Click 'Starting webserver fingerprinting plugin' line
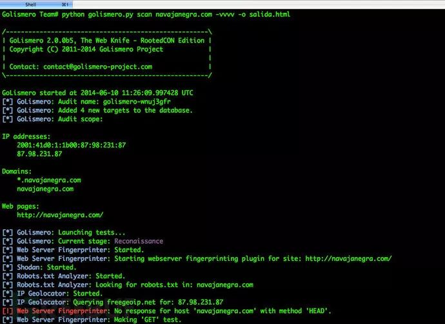Viewport: 445px width, 324px height. [197, 259]
